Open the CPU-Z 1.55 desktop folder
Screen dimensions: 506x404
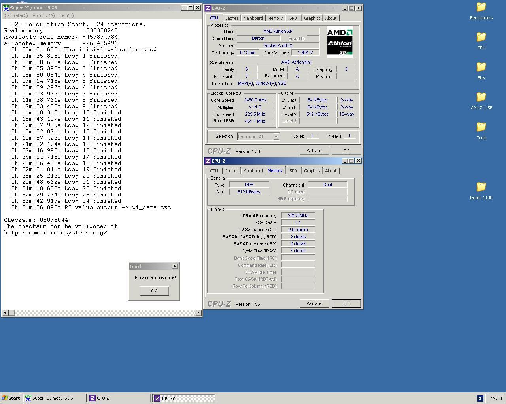pos(481,101)
